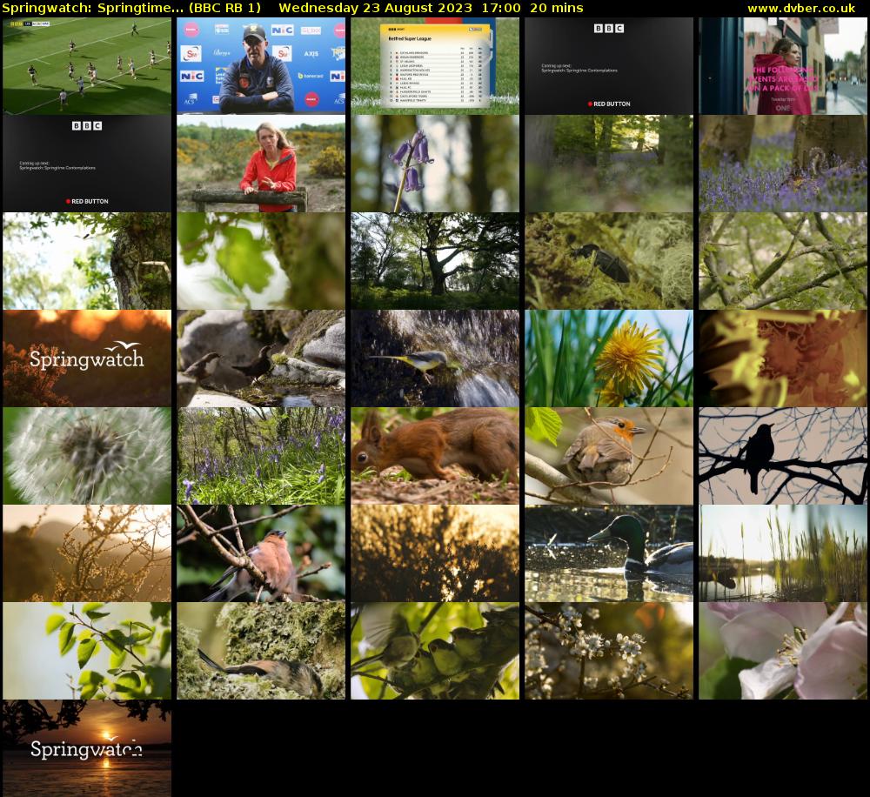Select the red squirrel thumbnail
The width and height of the screenshot is (870, 797).
point(435,456)
